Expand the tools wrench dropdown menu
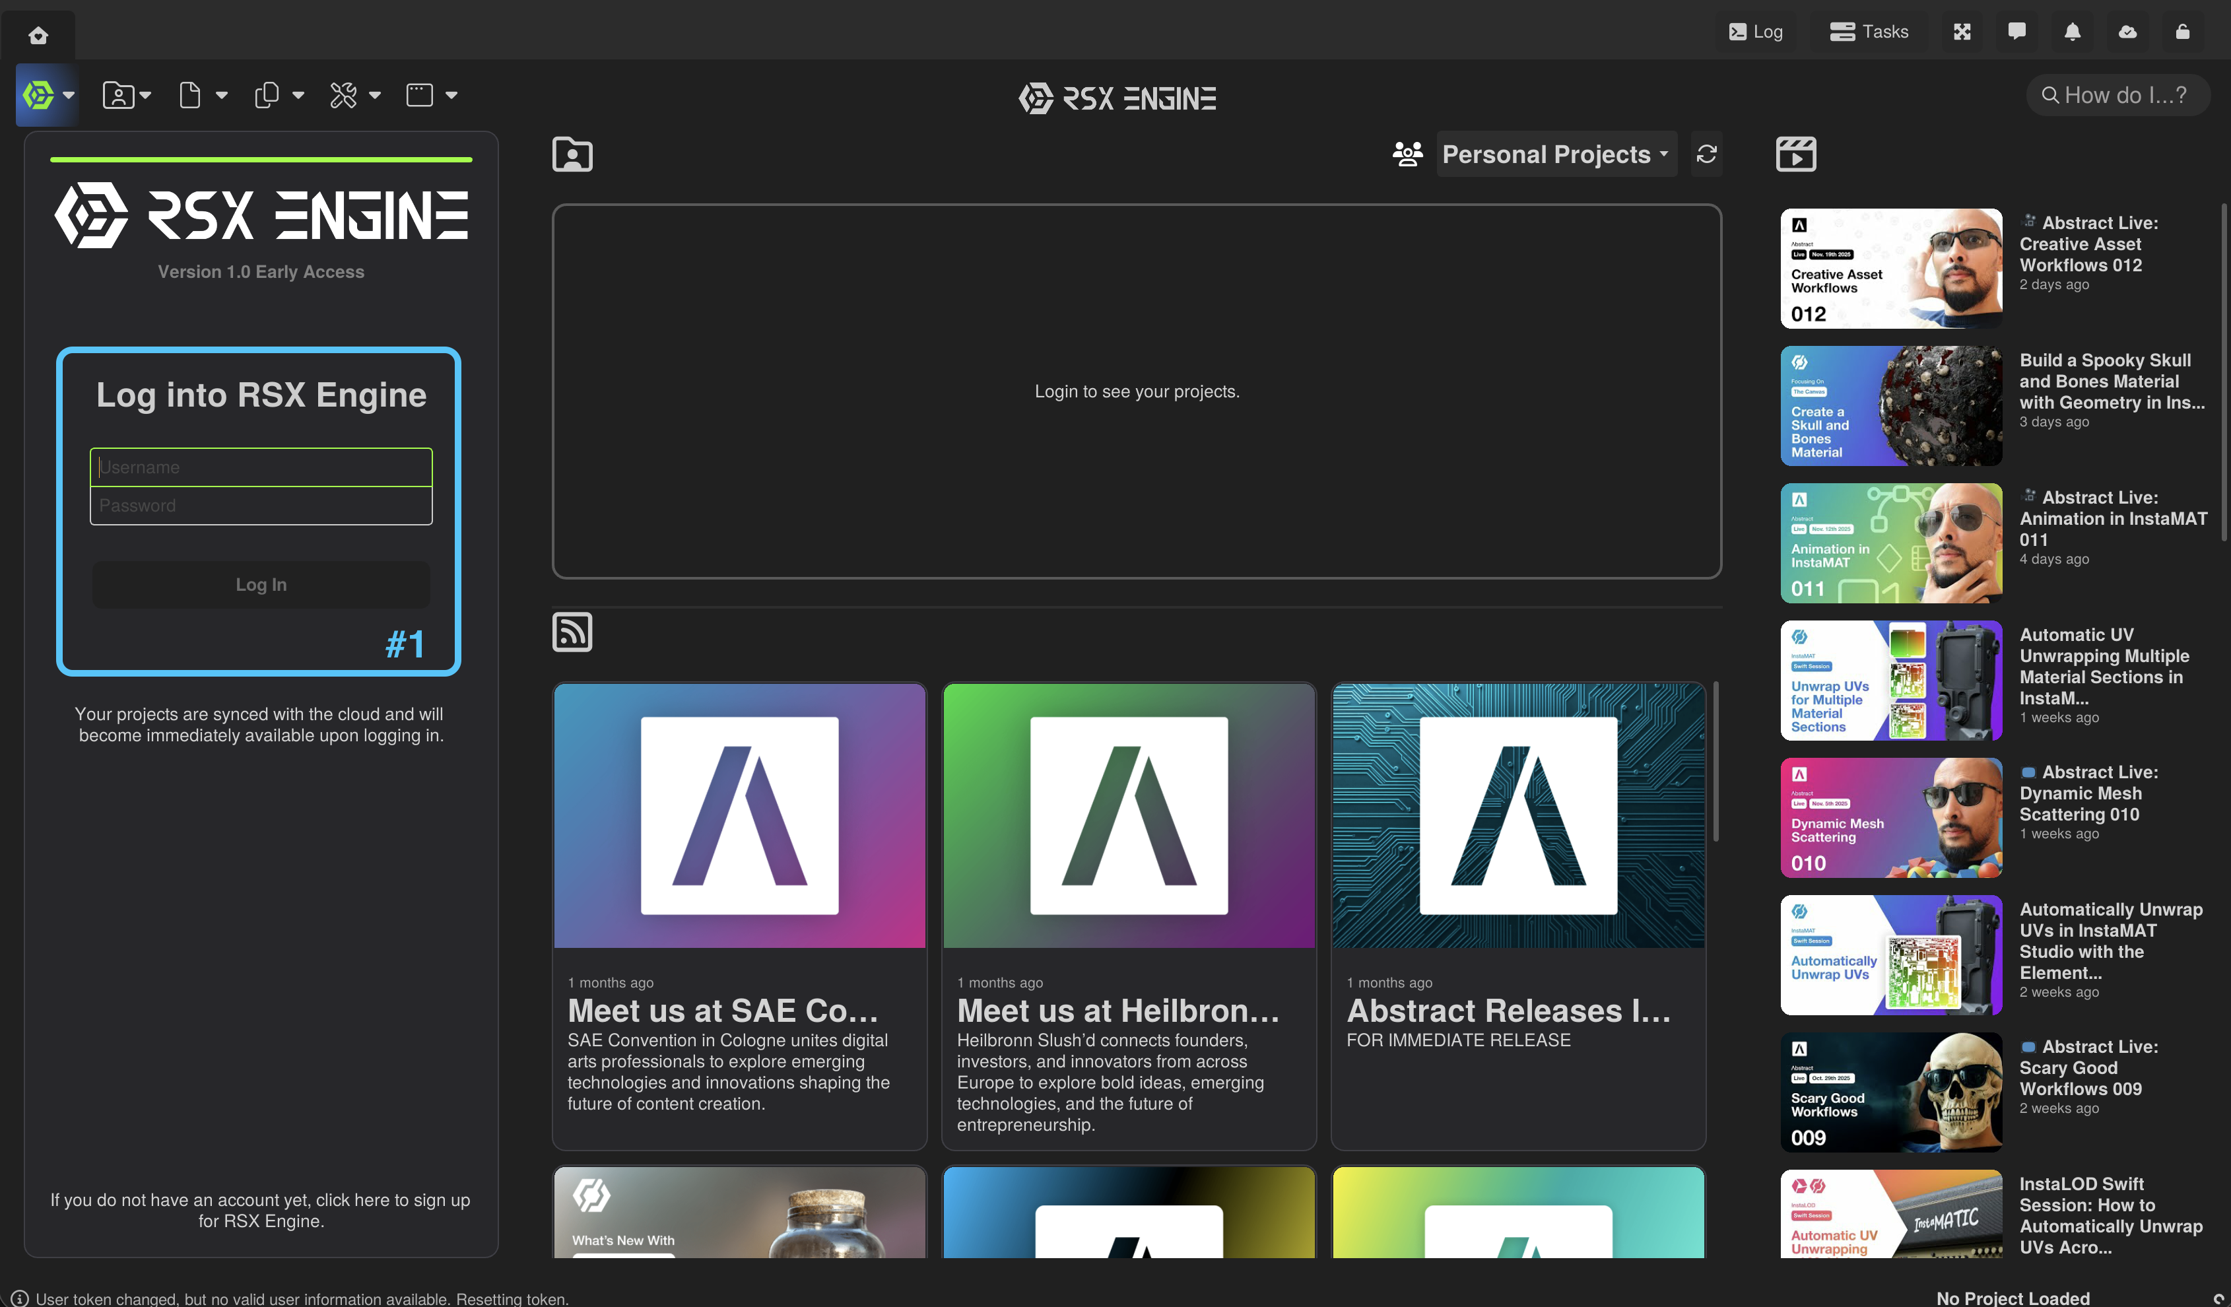 coord(354,95)
